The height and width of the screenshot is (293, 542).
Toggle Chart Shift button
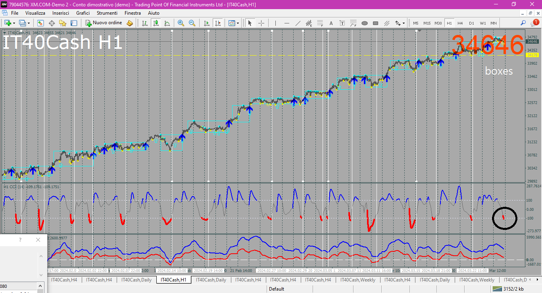[217, 23]
